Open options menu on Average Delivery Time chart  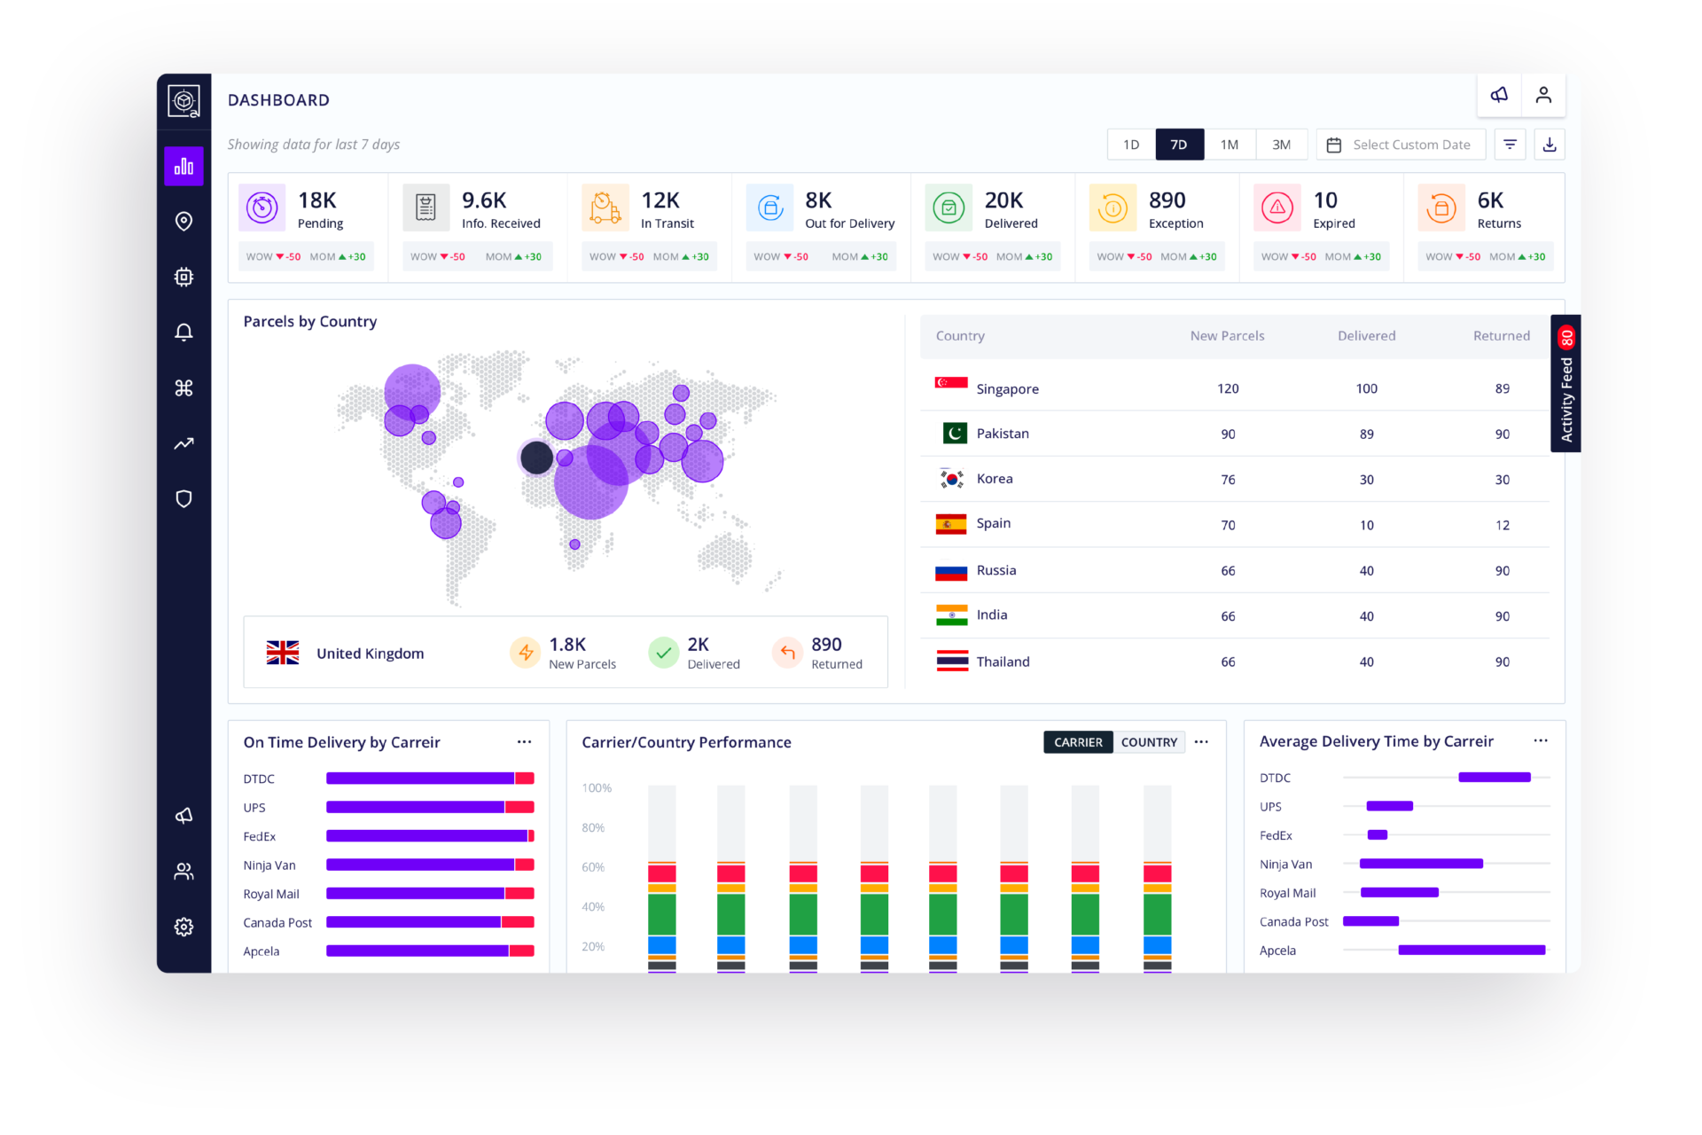pyautogui.click(x=1541, y=740)
